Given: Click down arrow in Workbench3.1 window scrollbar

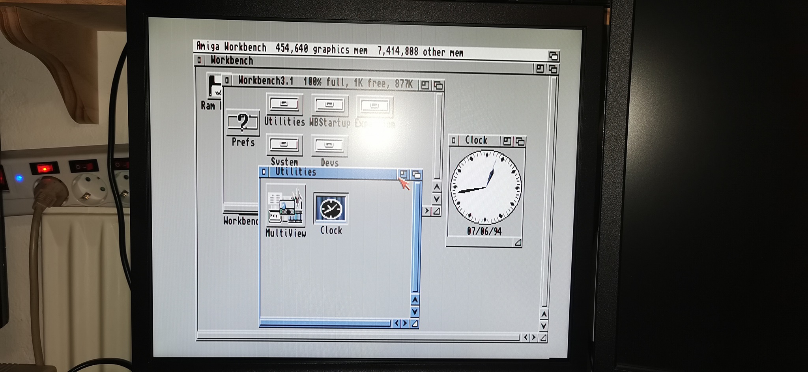Looking at the screenshot, I should tap(437, 199).
